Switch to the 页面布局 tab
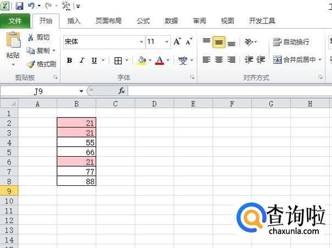This screenshot has width=332, height=248. point(108,21)
